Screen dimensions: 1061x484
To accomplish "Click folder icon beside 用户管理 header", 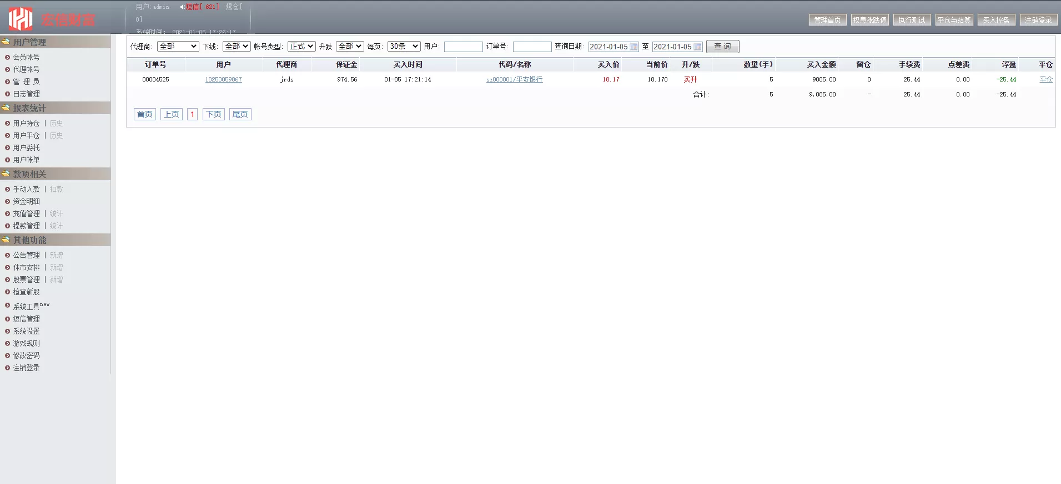I will 6,42.
